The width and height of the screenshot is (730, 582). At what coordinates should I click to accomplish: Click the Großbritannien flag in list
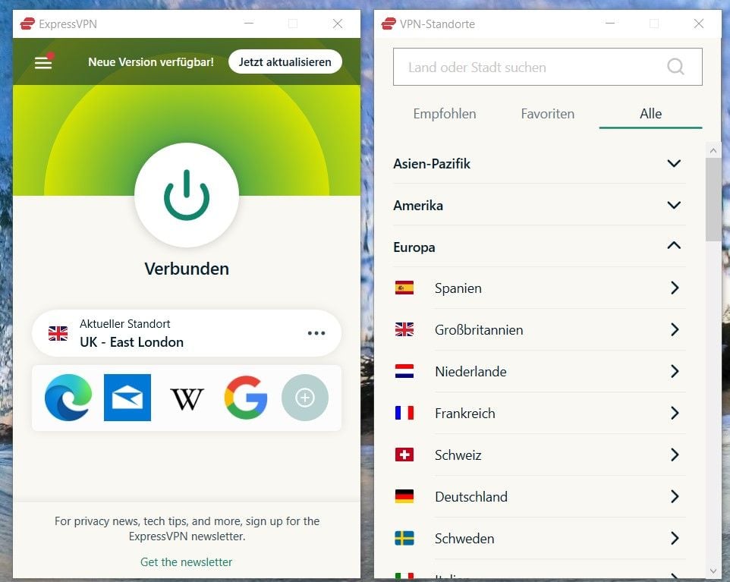click(404, 329)
